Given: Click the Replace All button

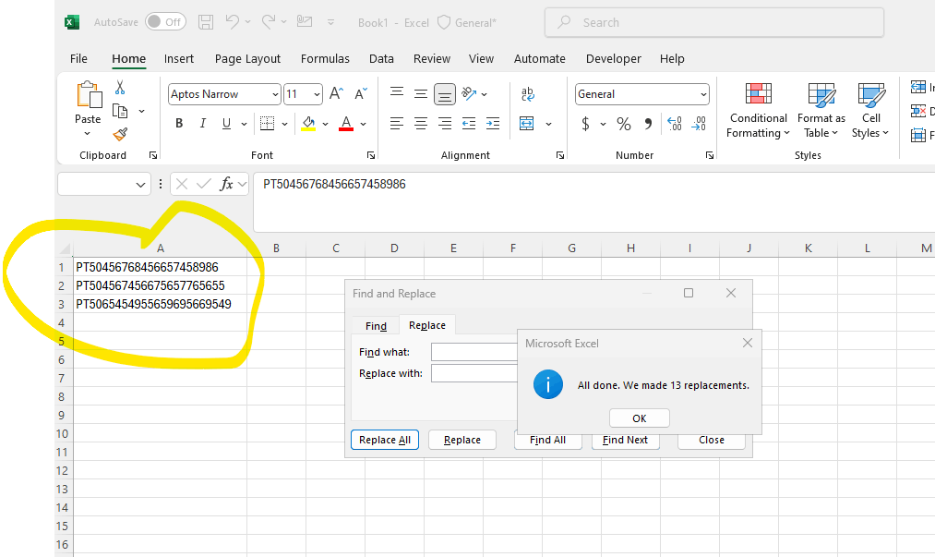Looking at the screenshot, I should tap(385, 440).
